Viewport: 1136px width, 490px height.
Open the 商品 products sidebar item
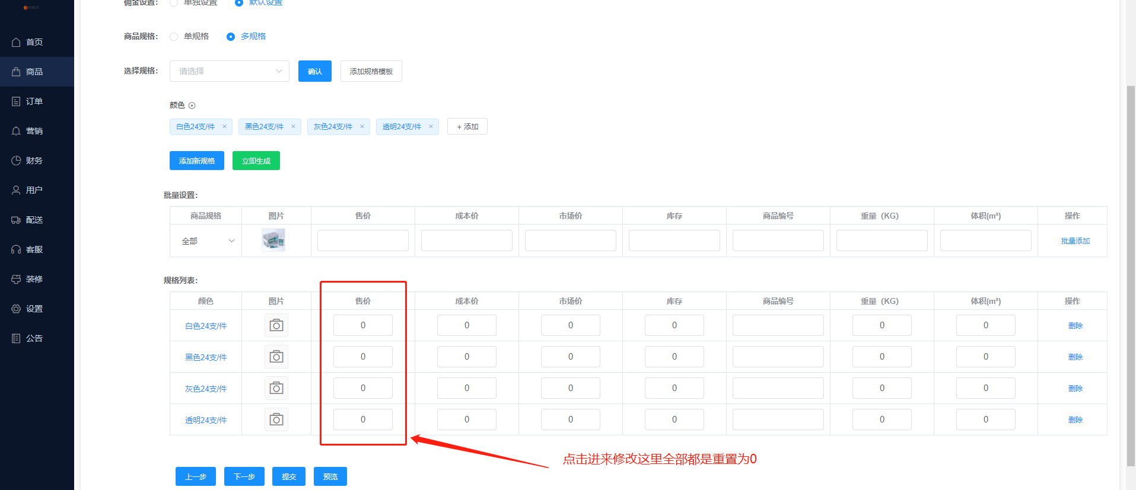[37, 72]
